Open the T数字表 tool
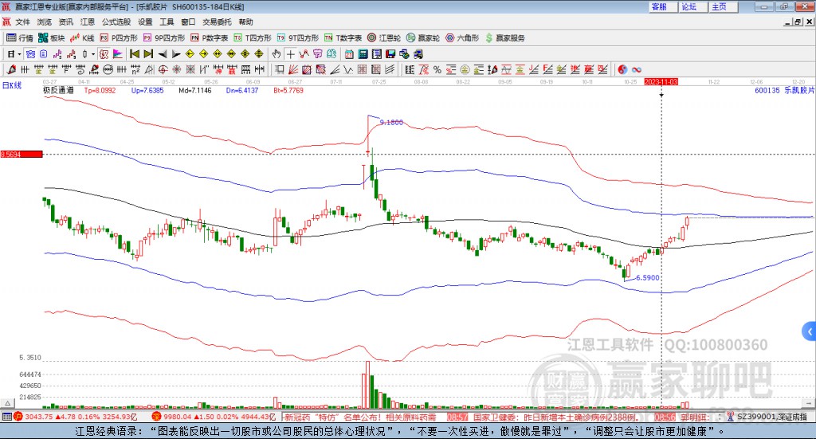 tap(343, 38)
